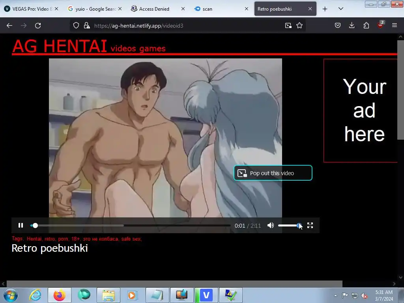Enter video fullscreen mode

click(x=310, y=225)
